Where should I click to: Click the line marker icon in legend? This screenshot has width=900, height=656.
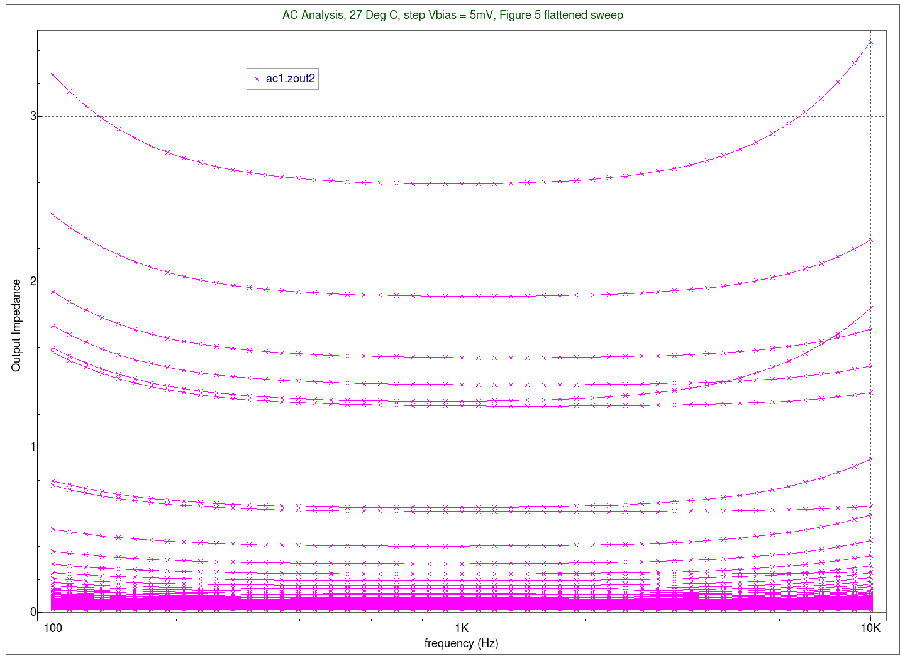(x=256, y=79)
